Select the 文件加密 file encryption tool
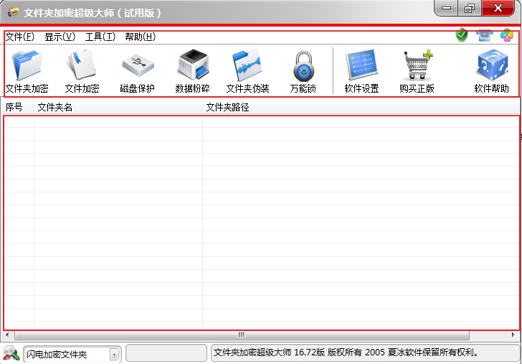This screenshot has width=522, height=364. coord(82,72)
